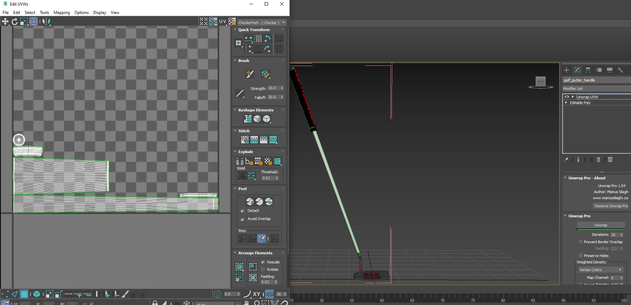Screen dimensions: 631x305
Task: Open the Tools menu
Action: [44, 12]
